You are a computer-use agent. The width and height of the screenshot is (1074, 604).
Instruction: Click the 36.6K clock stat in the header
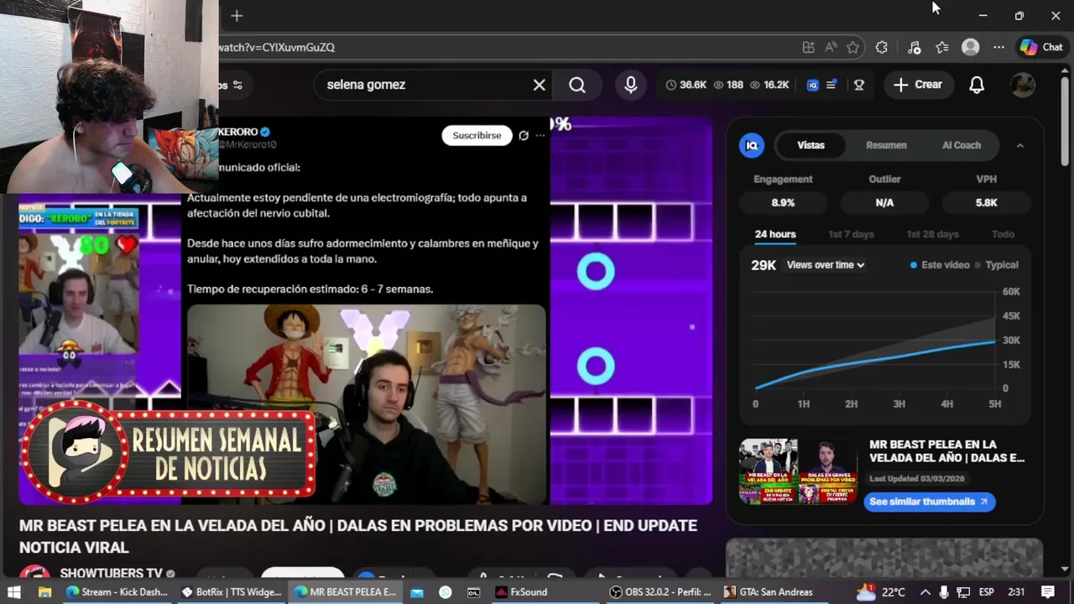coord(686,85)
